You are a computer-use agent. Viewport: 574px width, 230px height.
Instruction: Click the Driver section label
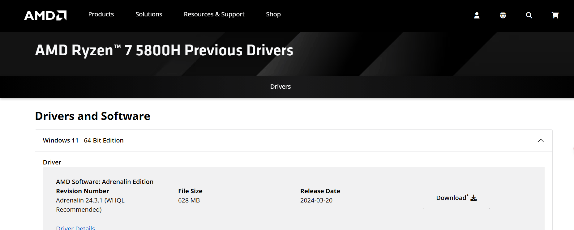tap(52, 162)
